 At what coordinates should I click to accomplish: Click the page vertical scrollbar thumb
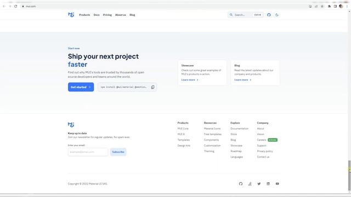349,175
